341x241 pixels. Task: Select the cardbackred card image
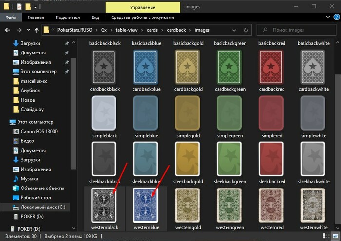271,67
